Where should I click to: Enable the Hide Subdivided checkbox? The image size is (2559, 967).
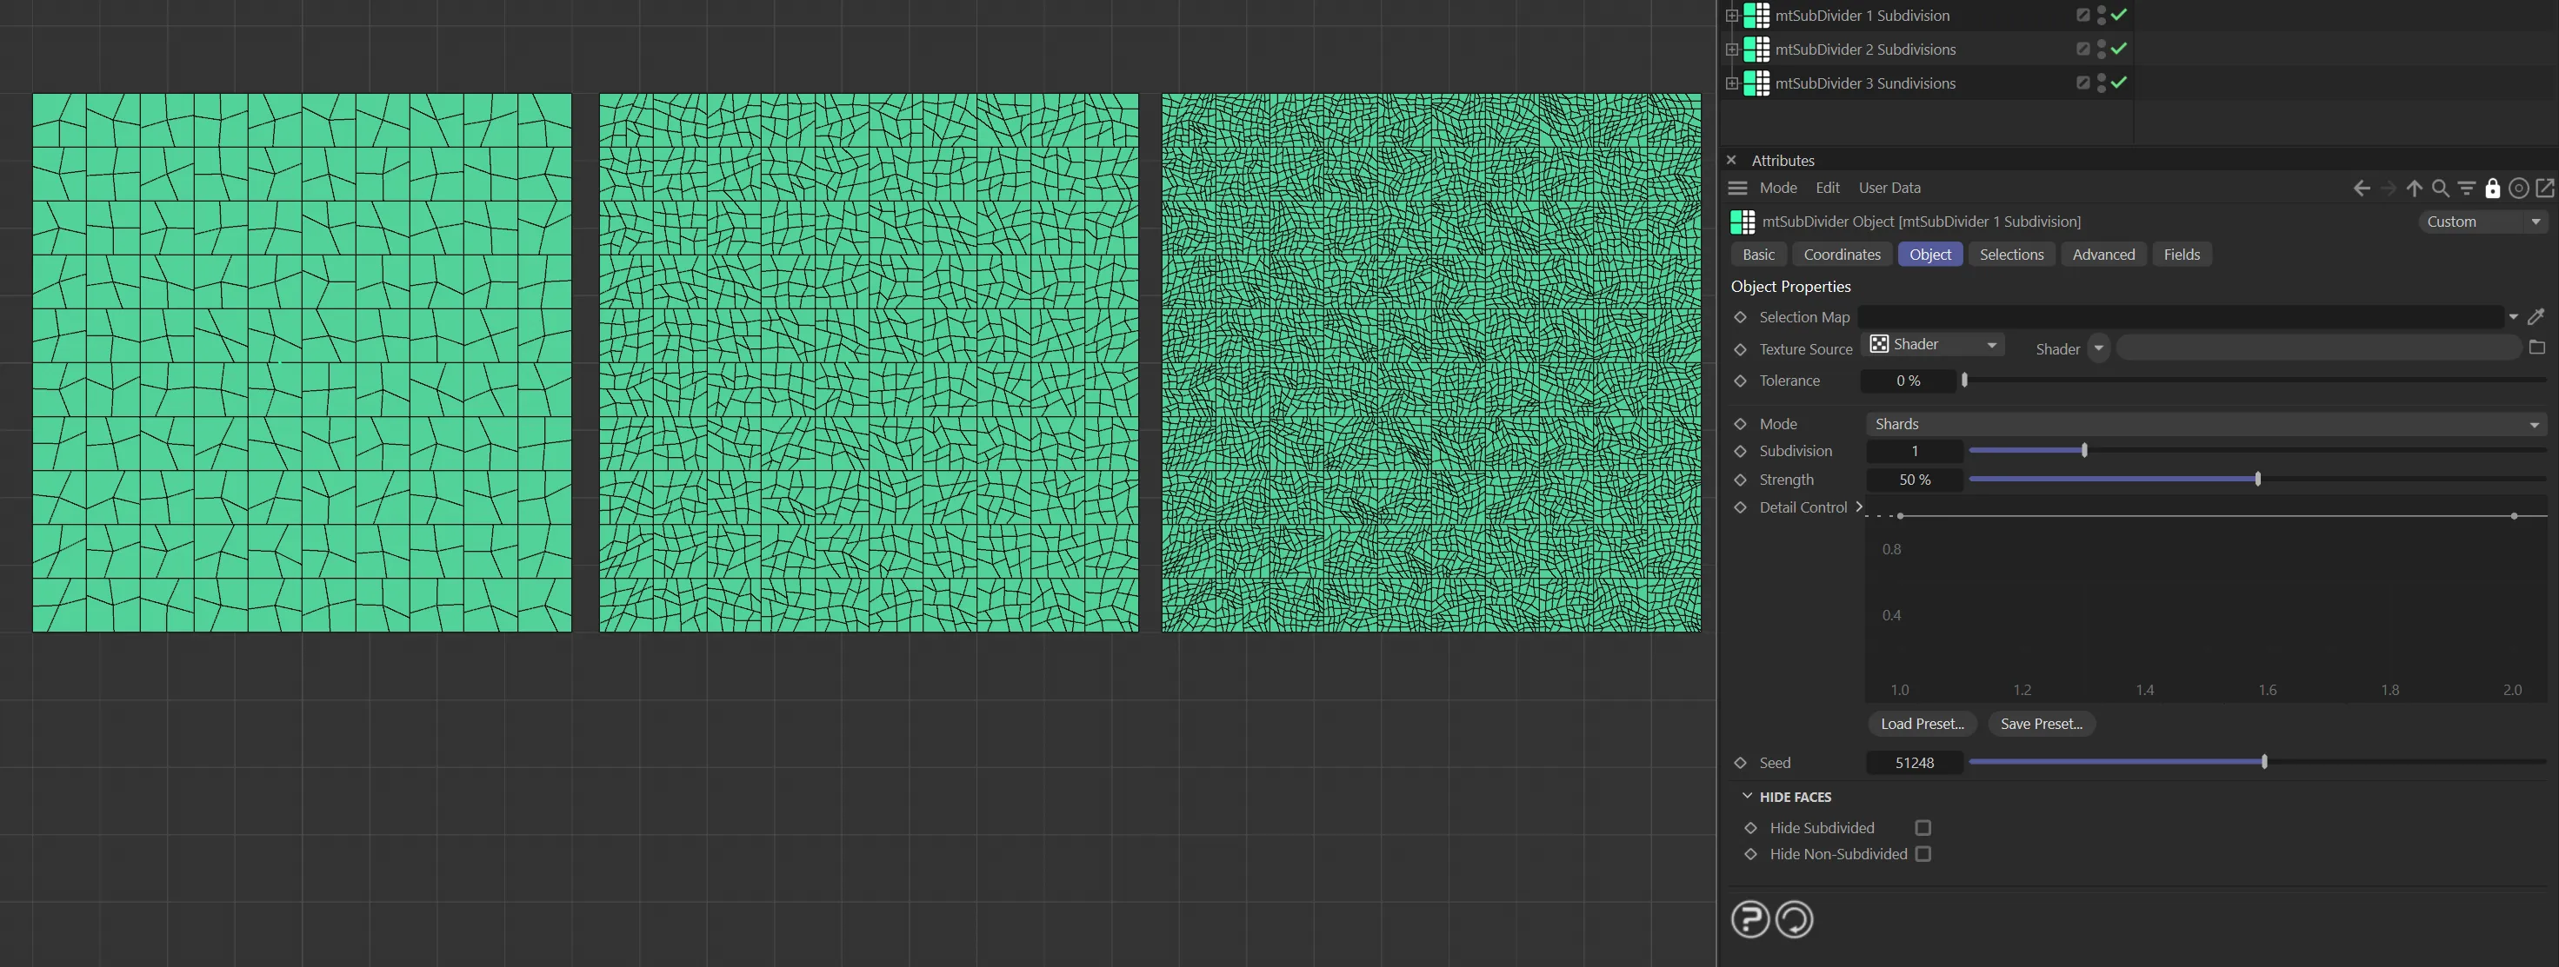(x=1923, y=828)
